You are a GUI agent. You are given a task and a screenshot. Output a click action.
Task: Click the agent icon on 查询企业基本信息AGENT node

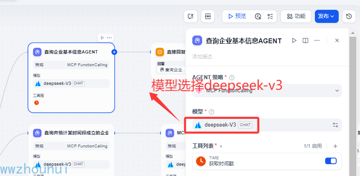(37, 52)
